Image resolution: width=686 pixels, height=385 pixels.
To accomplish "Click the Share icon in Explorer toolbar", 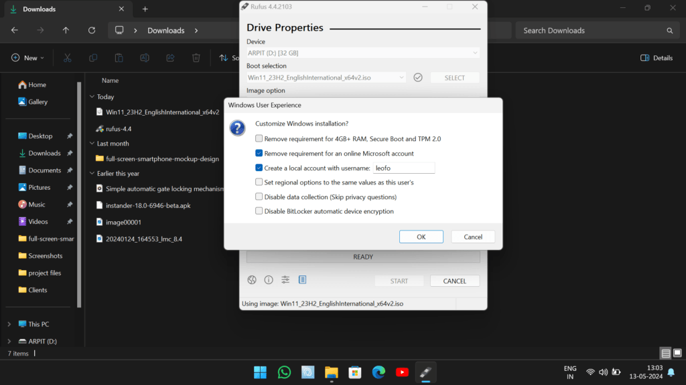I will [x=170, y=57].
